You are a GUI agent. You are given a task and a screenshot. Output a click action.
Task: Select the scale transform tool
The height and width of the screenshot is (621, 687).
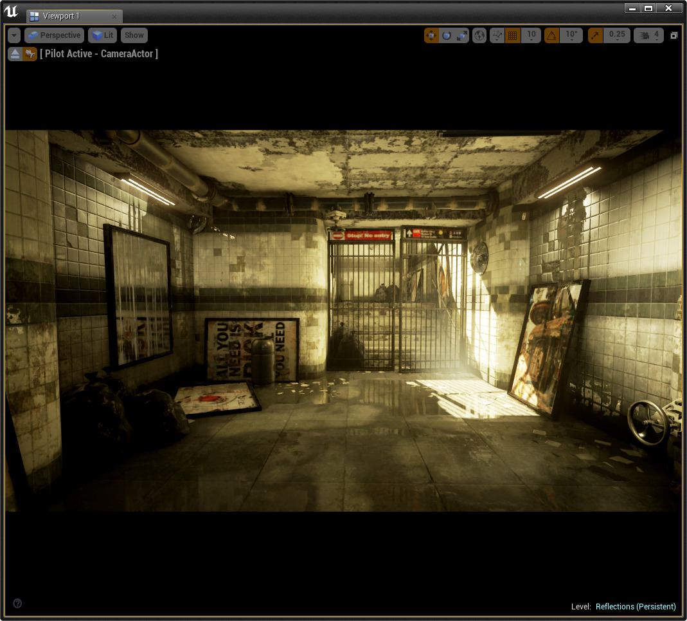462,35
